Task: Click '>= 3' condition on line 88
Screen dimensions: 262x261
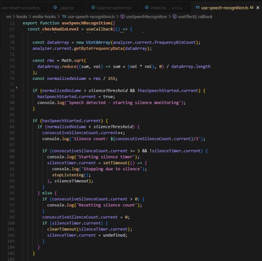Action: click(135, 151)
